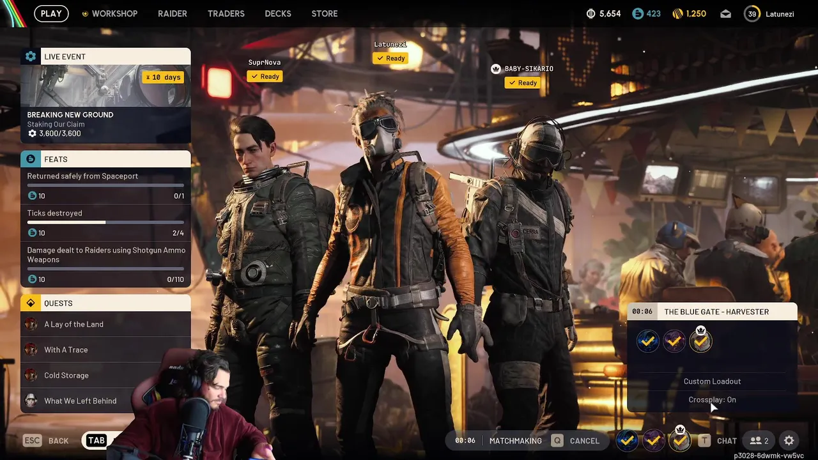Click the TAB key prompt
The width and height of the screenshot is (818, 460).
coord(96,440)
